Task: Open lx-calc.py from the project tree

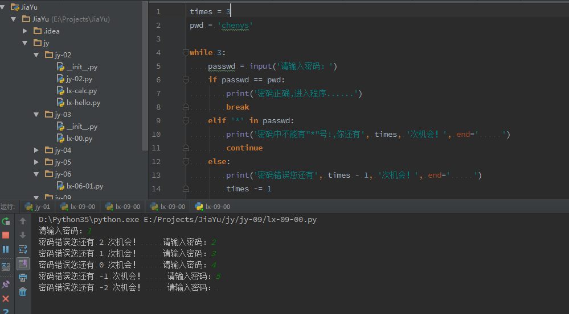Action: click(x=81, y=91)
